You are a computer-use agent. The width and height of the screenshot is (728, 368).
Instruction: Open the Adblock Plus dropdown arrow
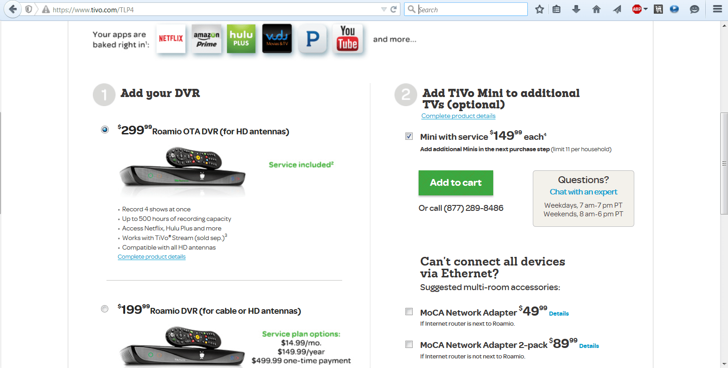point(646,9)
